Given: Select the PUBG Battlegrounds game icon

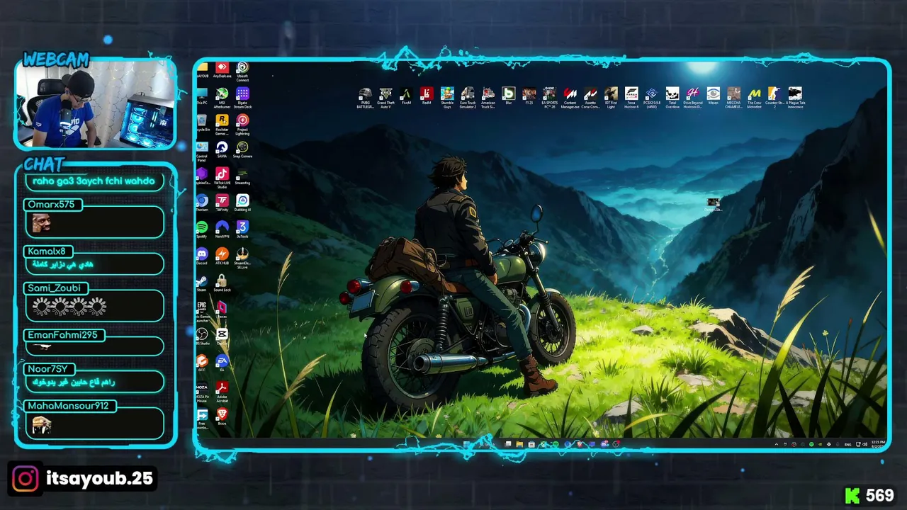Looking at the screenshot, I should click(x=365, y=98).
